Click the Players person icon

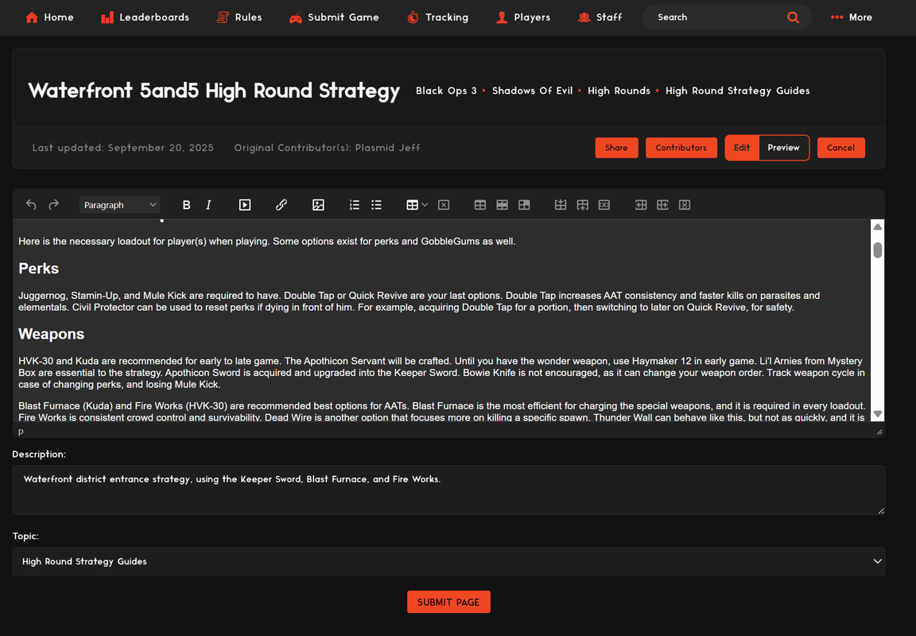point(502,17)
